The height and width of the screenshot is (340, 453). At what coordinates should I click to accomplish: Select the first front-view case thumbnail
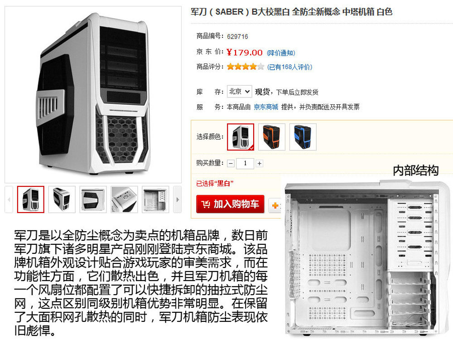click(x=31, y=199)
